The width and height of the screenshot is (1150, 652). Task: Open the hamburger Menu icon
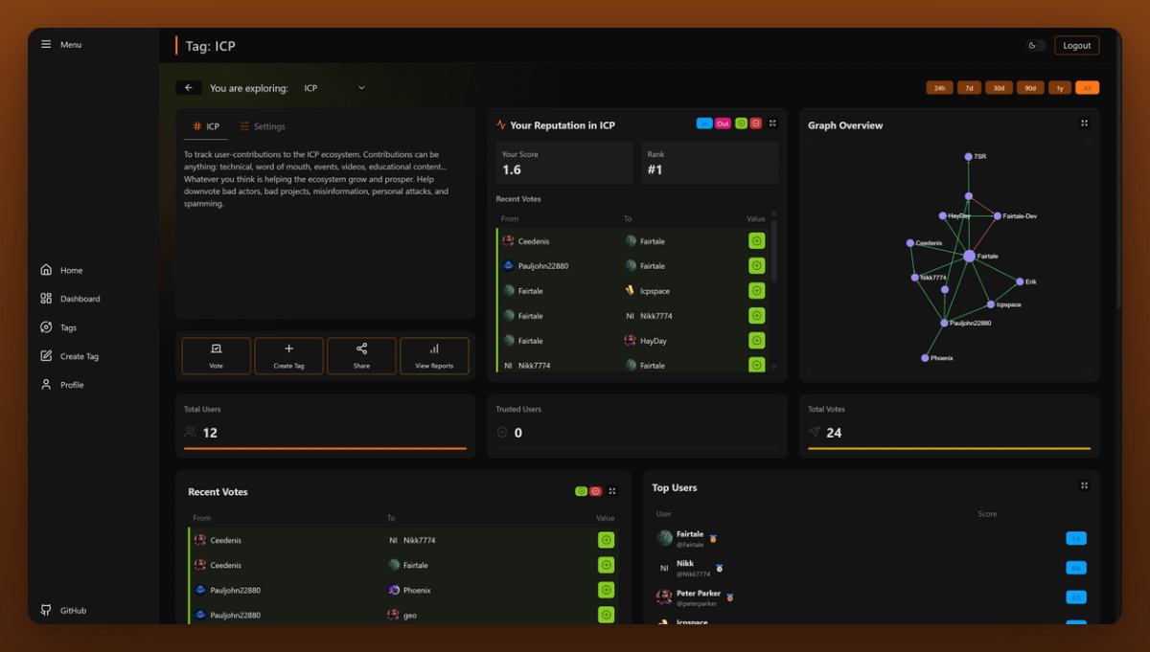(x=46, y=45)
